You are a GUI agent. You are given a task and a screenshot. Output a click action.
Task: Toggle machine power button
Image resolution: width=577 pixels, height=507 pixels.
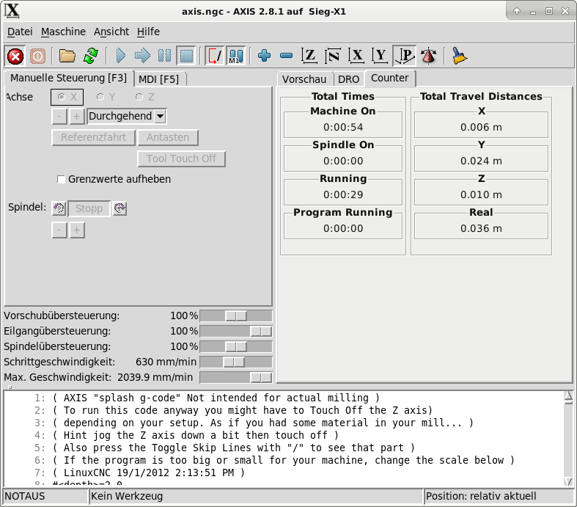click(x=37, y=56)
